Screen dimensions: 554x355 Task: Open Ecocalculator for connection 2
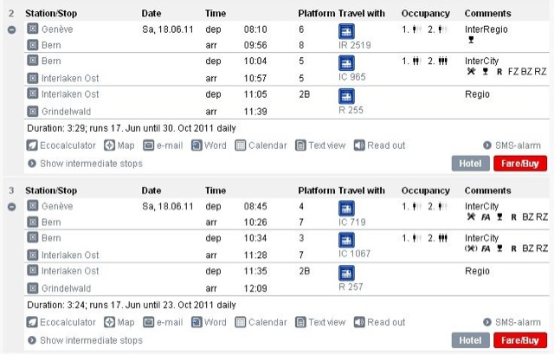coord(61,145)
